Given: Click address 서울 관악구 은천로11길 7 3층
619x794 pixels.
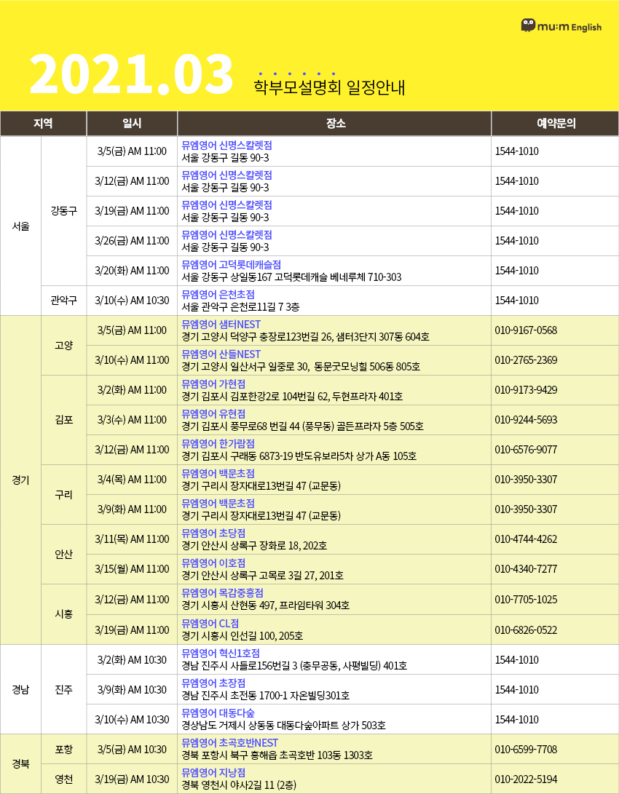Looking at the screenshot, I should click(x=240, y=307).
